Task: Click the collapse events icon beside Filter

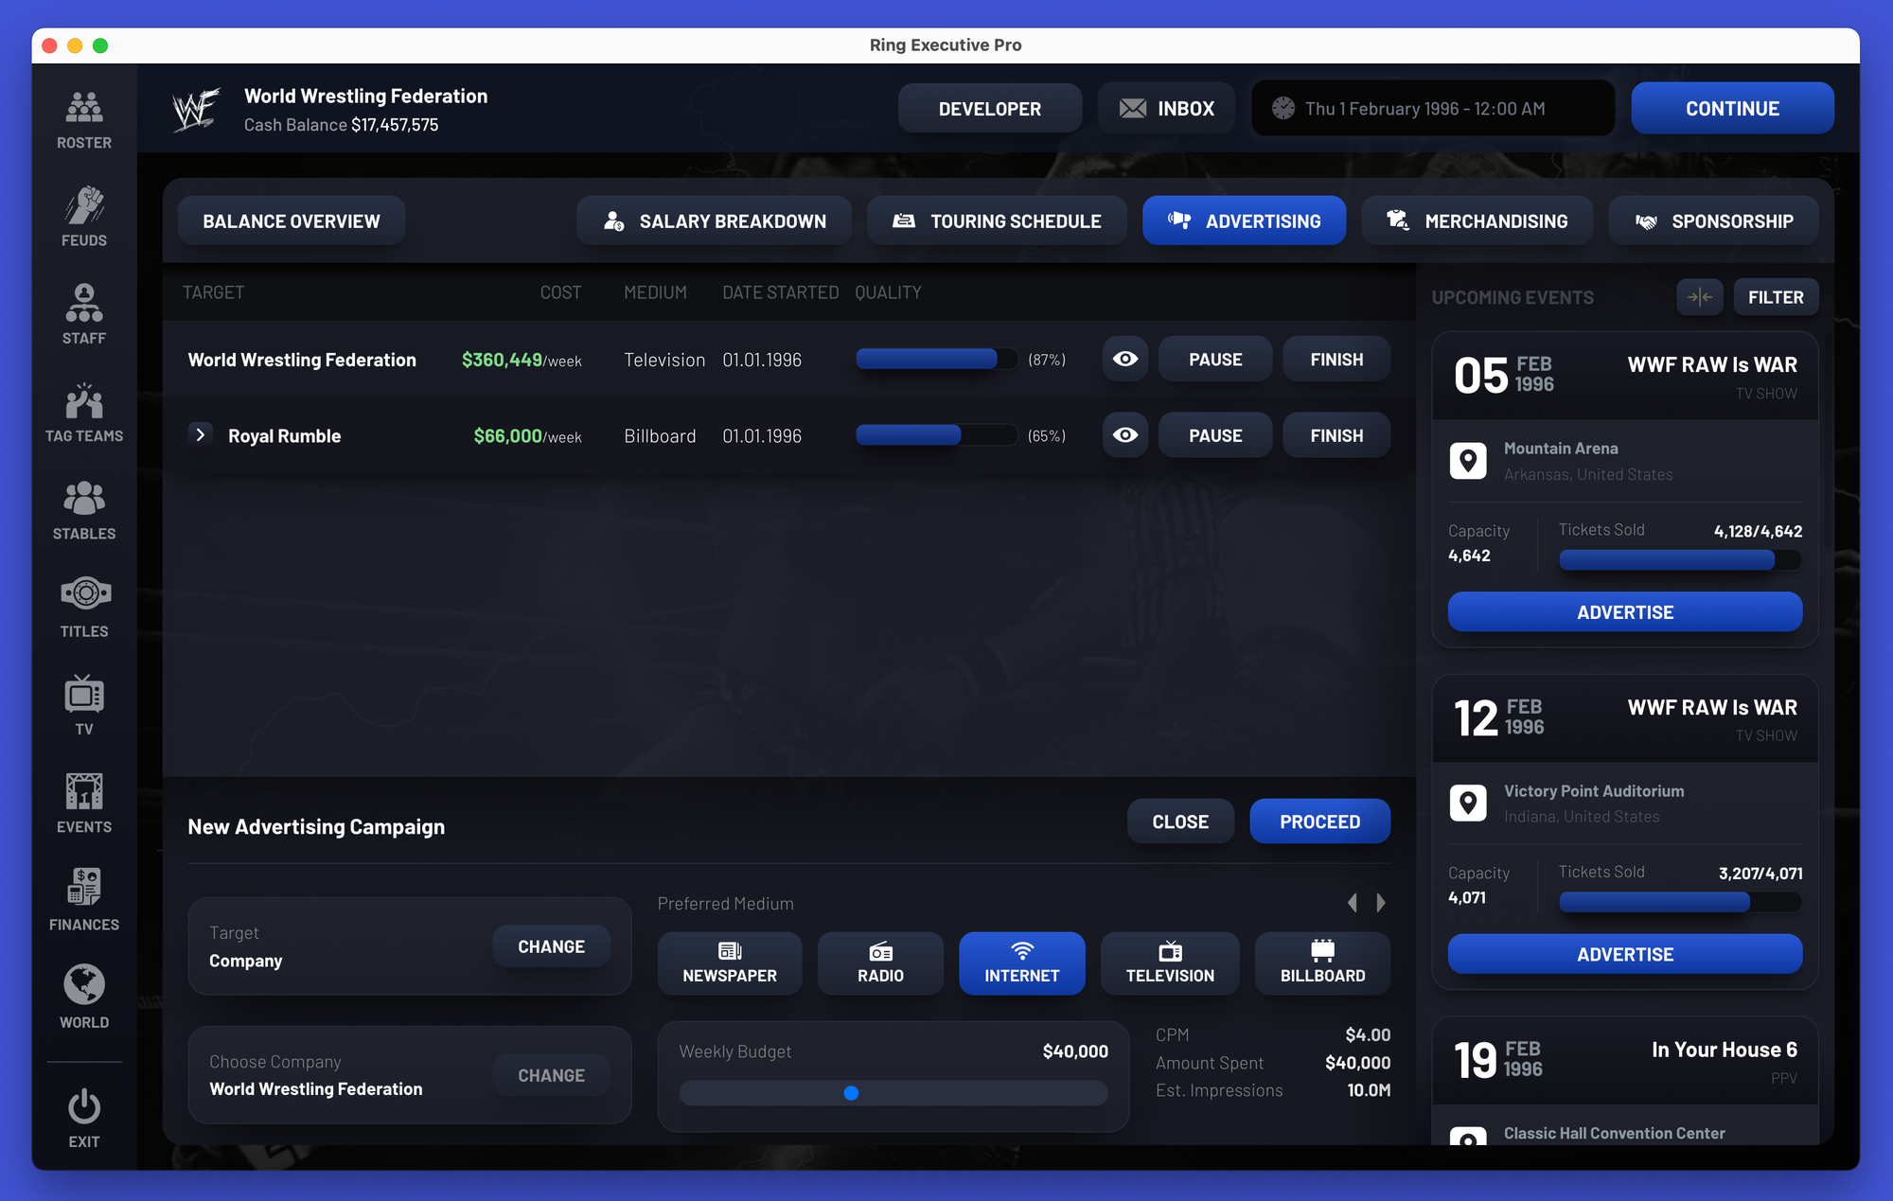Action: click(1699, 297)
